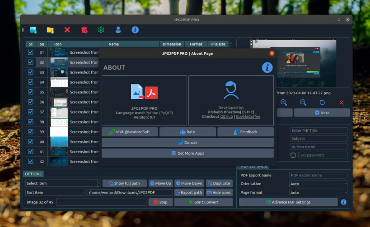This screenshot has width=370, height=227.
Task: Click red X below preview image
Action: pos(342,102)
